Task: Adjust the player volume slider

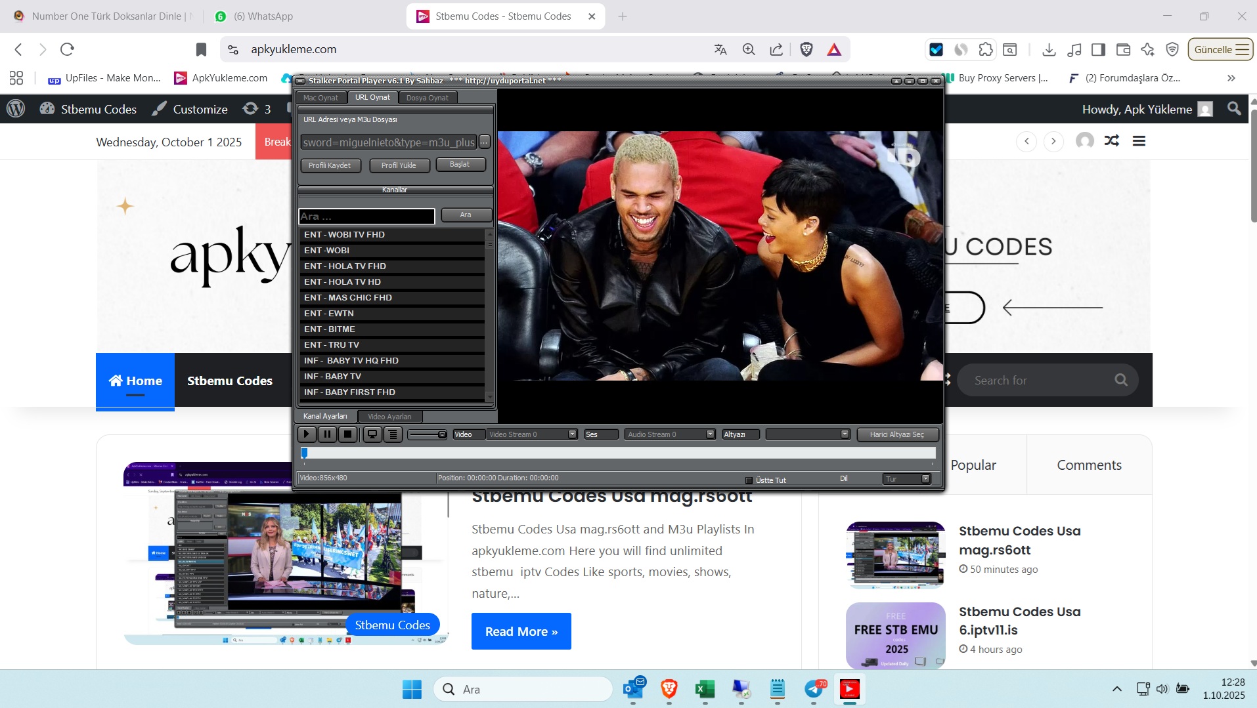Action: [427, 434]
